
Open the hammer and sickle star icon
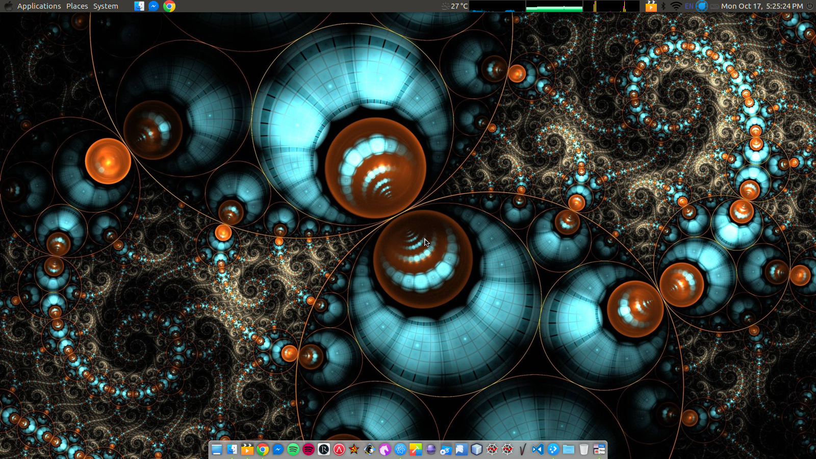pos(354,449)
